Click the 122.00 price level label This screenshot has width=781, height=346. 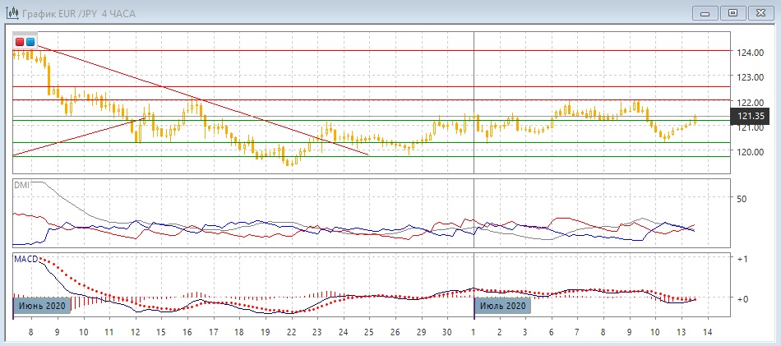pos(751,103)
